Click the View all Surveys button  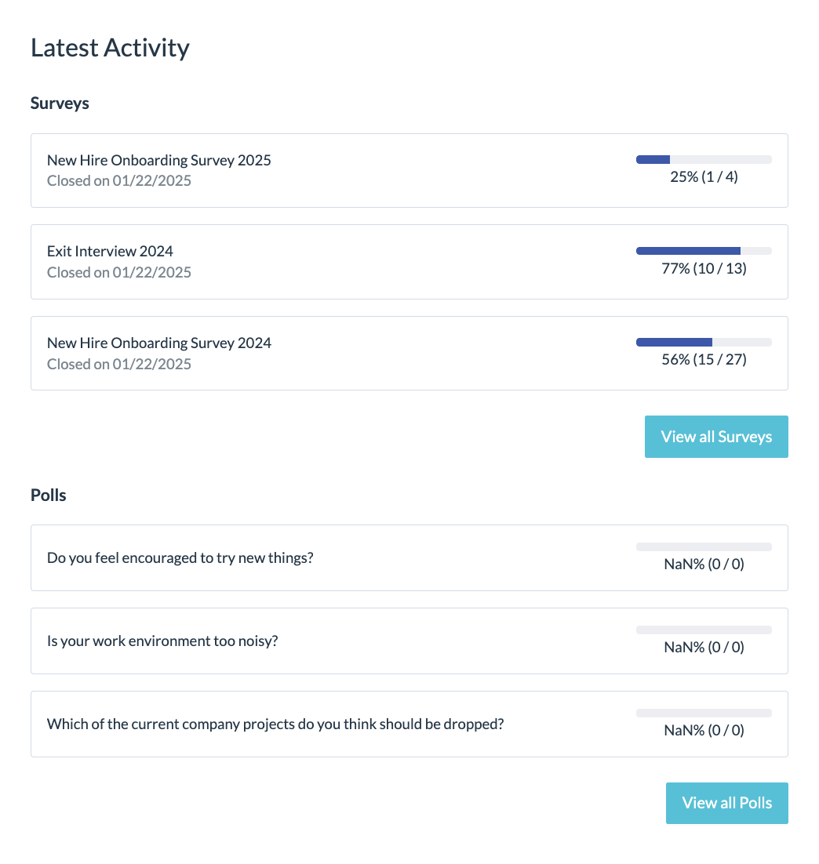tap(716, 437)
